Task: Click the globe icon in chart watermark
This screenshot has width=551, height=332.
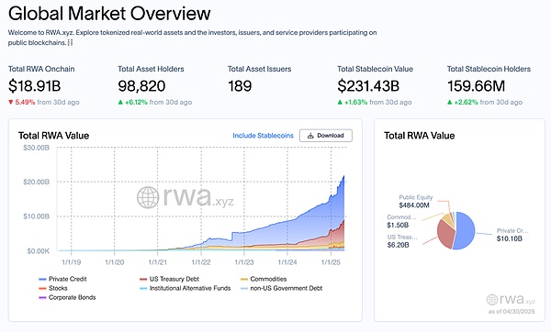Action: coord(148,197)
